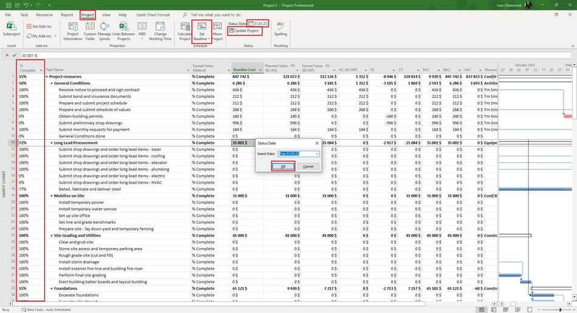Open the Earned Value Method column dropdown

pos(228,71)
